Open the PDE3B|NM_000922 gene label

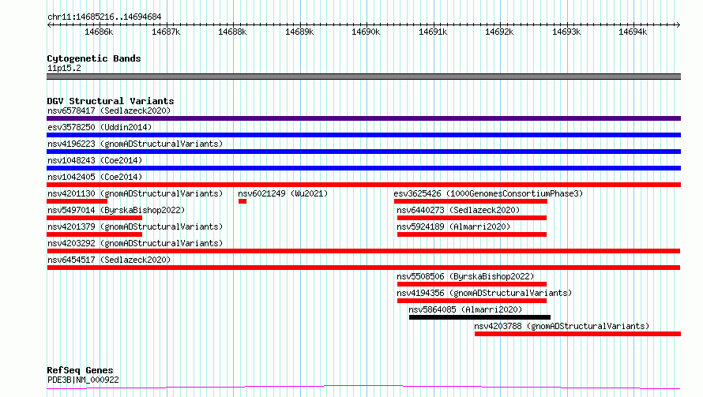83,380
